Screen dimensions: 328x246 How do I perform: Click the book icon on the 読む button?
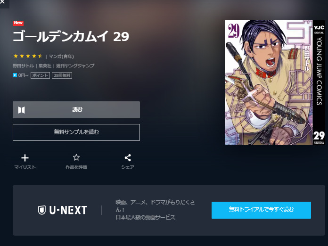pyautogui.click(x=21, y=110)
